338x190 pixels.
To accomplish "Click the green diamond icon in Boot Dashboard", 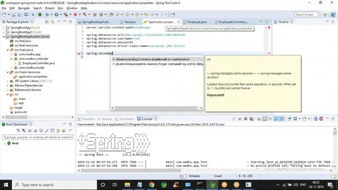I will [63, 130].
